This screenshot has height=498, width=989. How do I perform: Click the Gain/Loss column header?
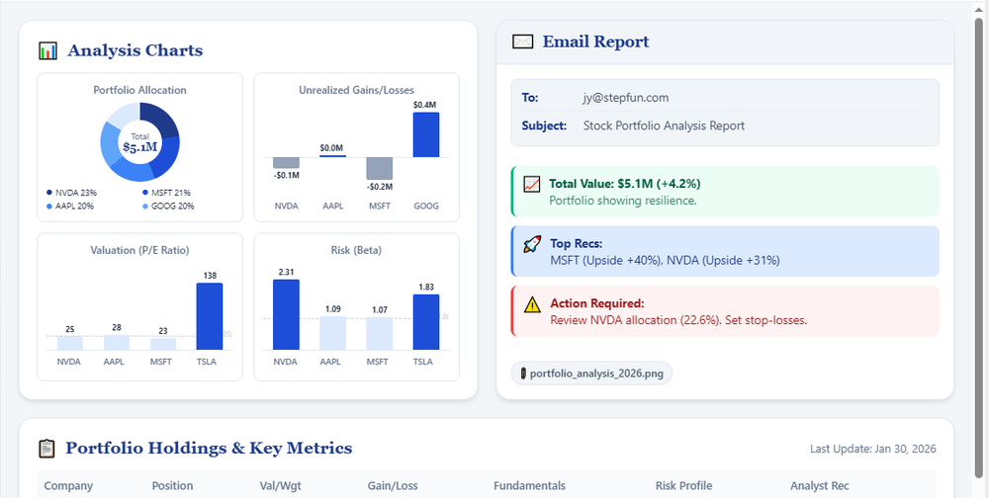393,486
